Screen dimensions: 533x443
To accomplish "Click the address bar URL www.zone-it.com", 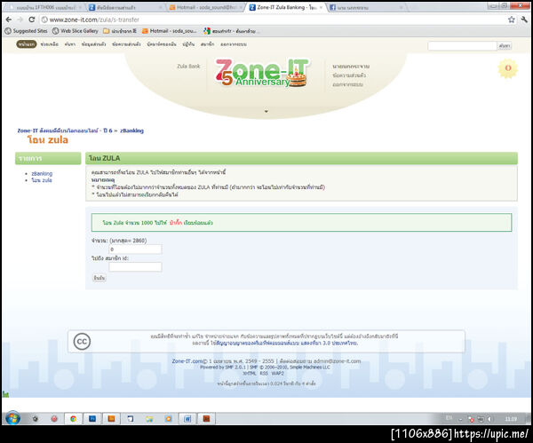I will point(94,20).
